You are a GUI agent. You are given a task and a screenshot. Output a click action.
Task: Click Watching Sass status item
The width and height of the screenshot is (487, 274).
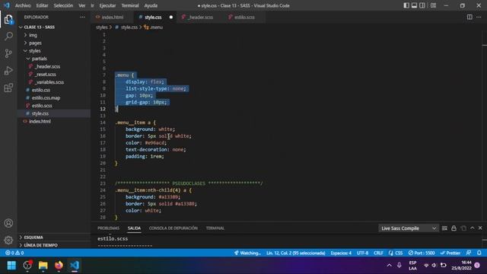tap(247, 253)
